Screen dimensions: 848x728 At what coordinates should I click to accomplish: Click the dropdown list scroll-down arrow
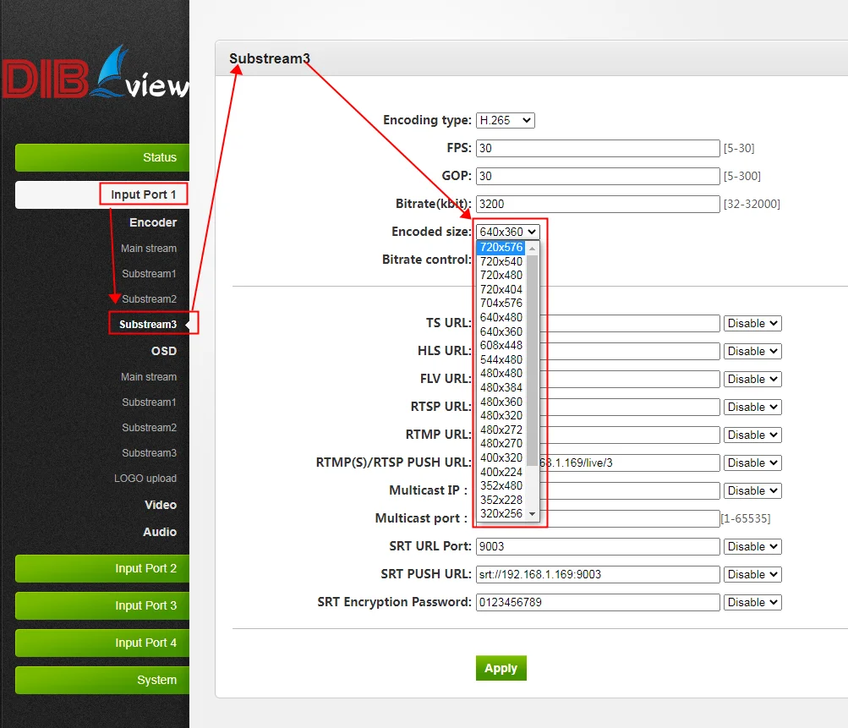click(532, 514)
